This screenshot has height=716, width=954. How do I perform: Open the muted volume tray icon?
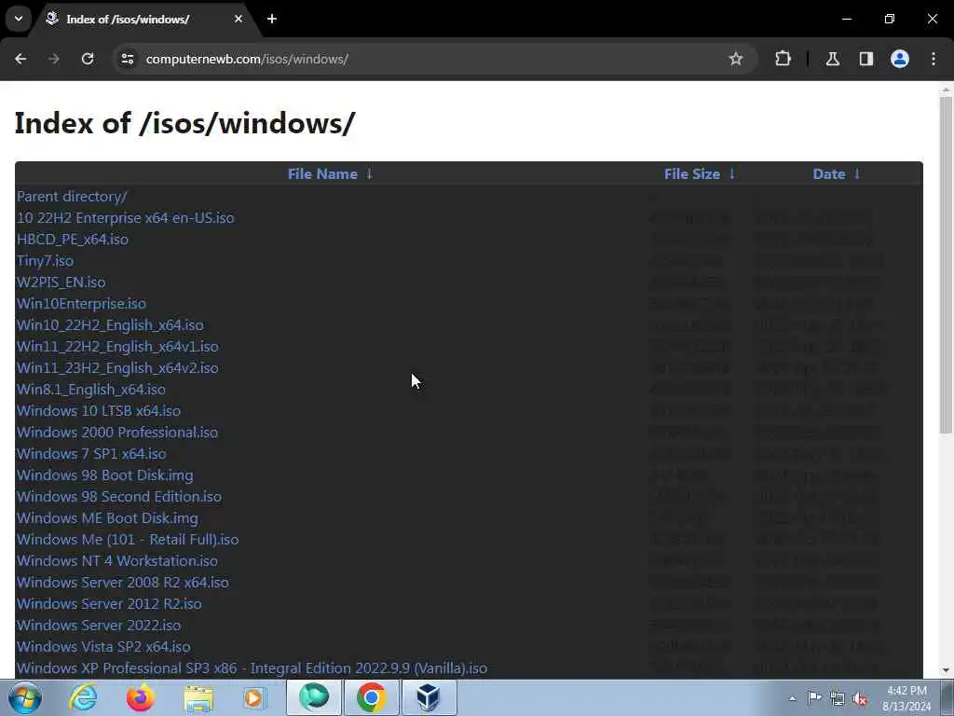(x=860, y=698)
